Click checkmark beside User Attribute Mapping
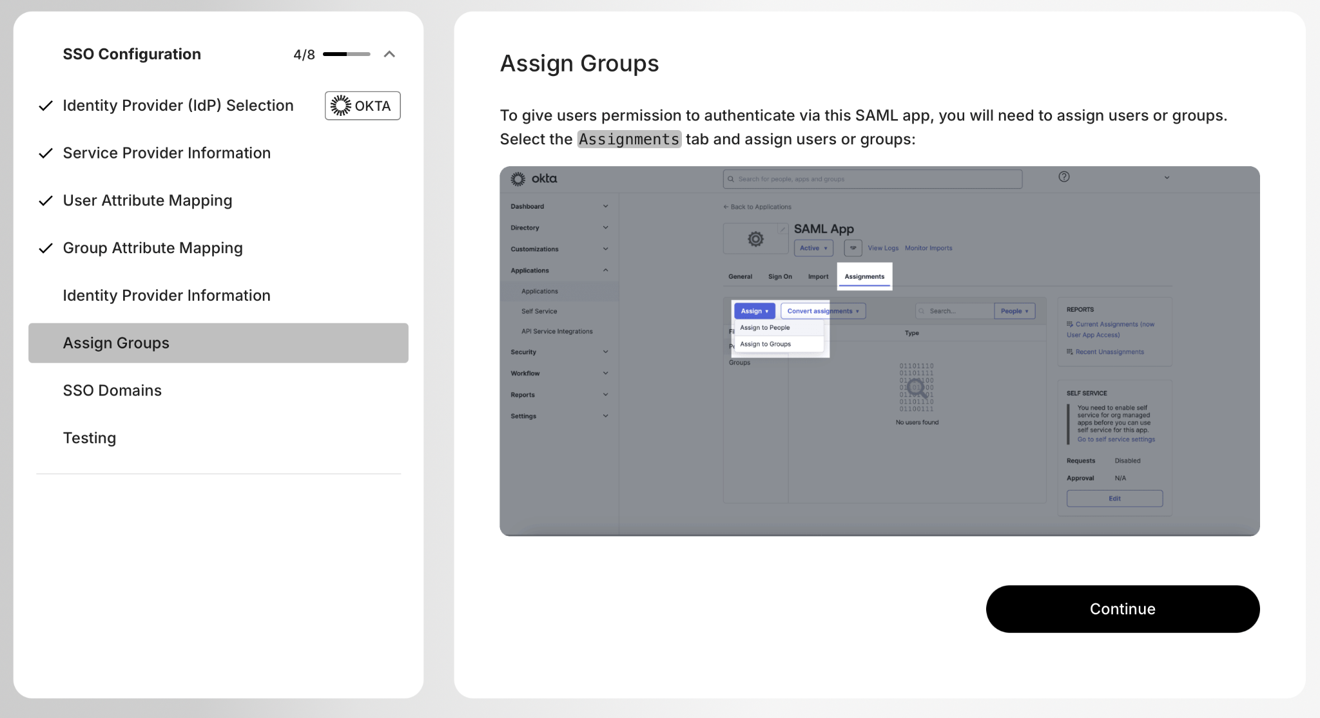The image size is (1320, 718). coord(46,201)
